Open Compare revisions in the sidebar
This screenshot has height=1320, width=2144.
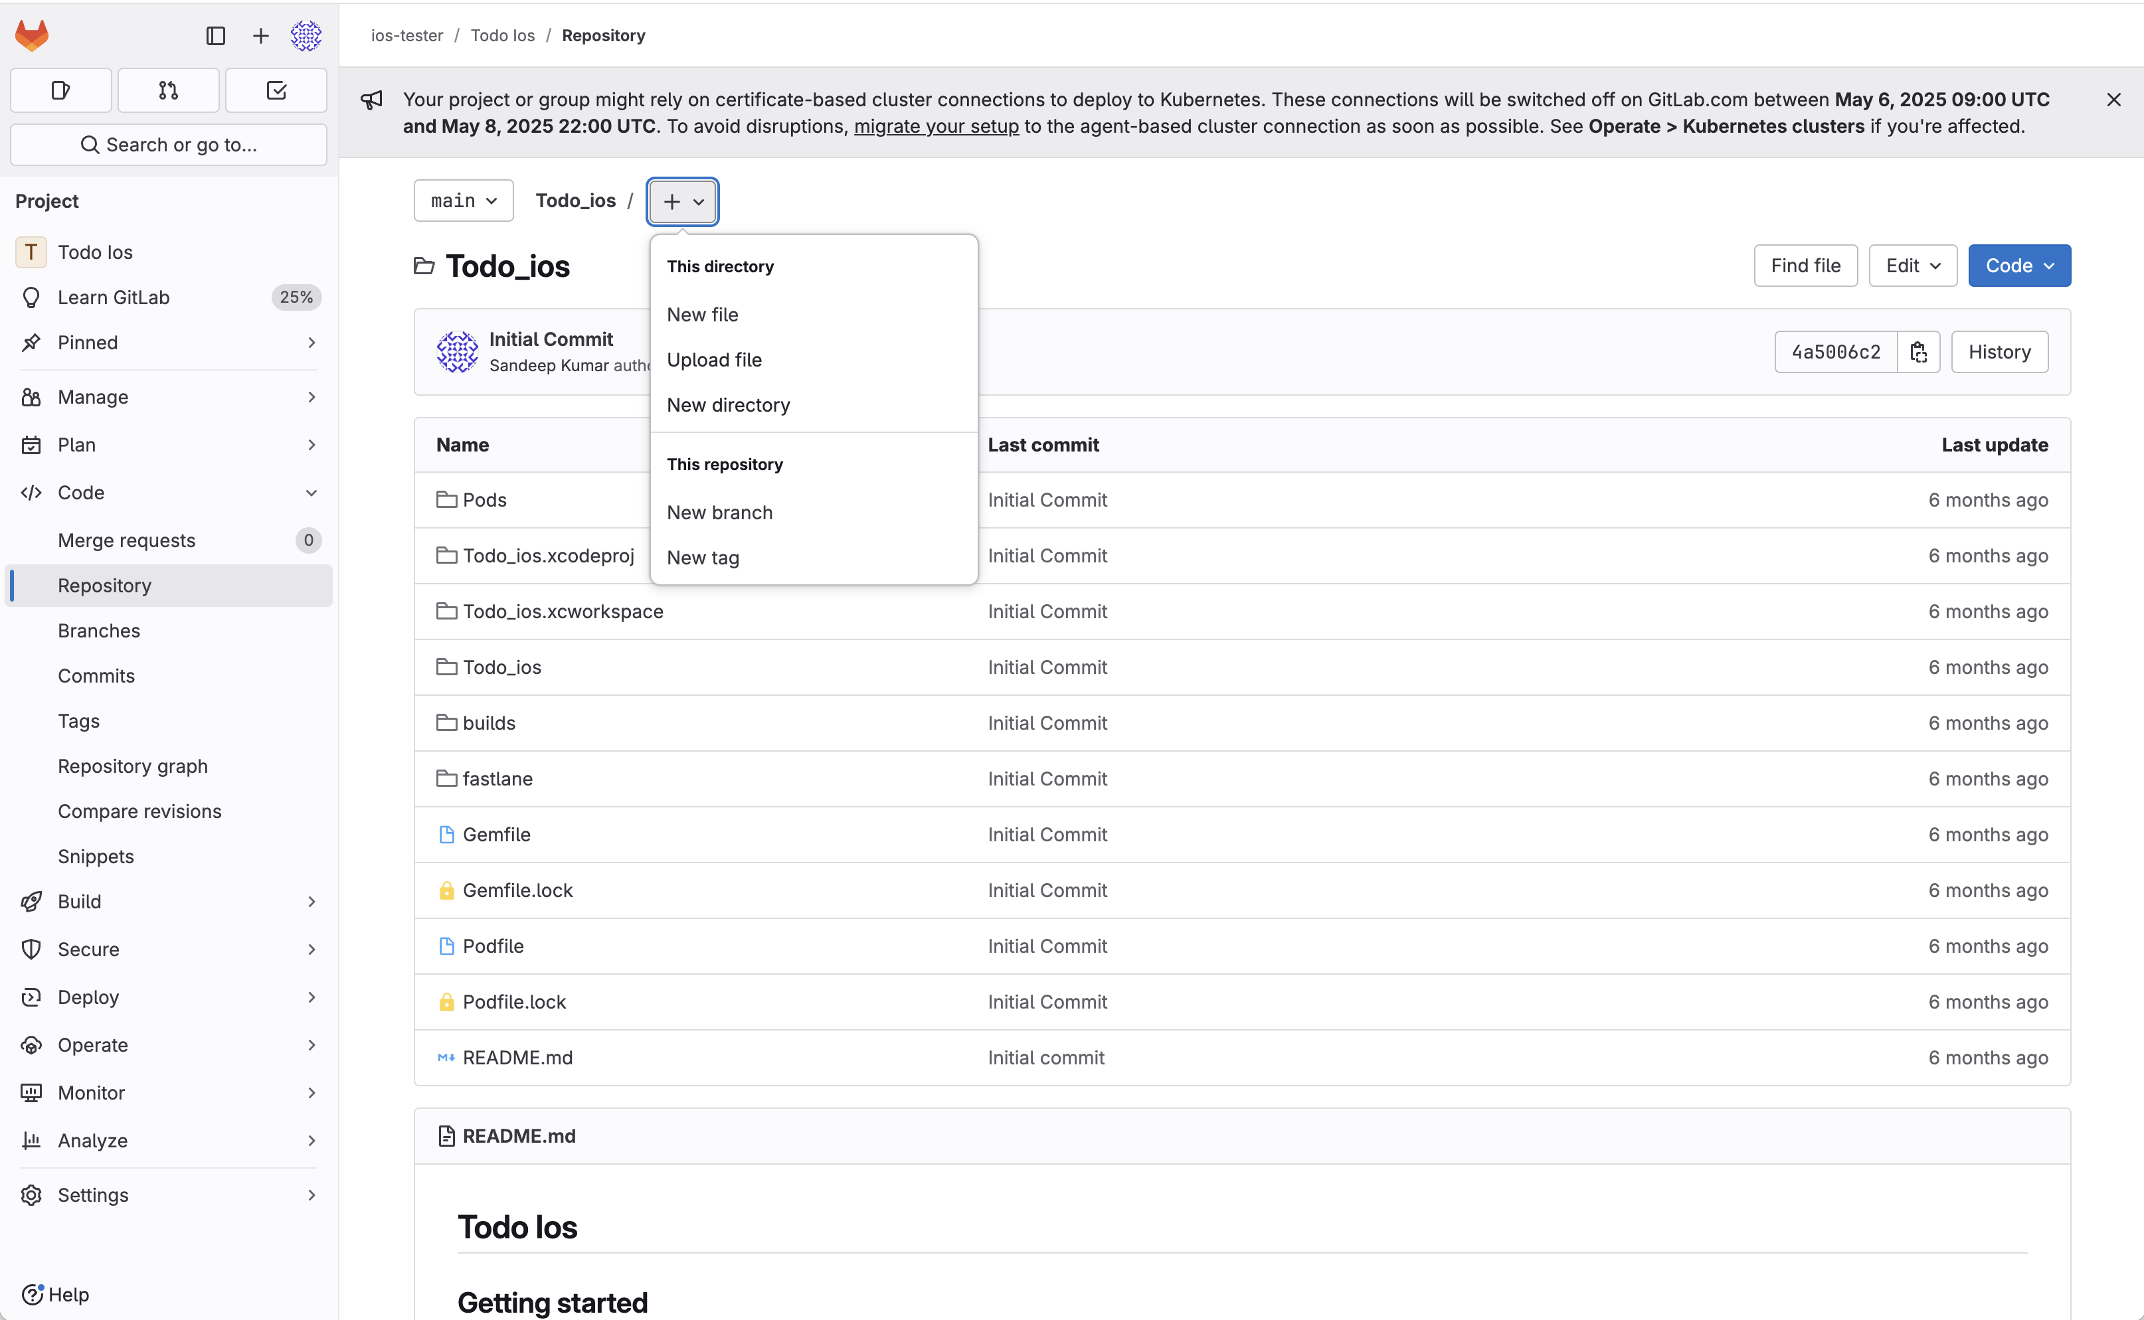tap(169, 812)
